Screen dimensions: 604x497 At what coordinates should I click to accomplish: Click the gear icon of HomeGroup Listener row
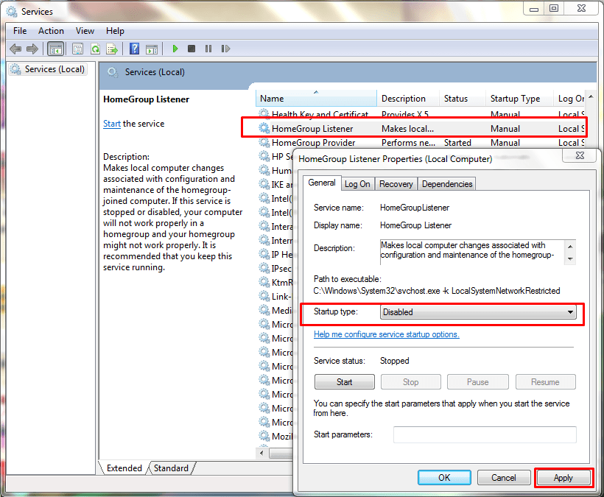tap(264, 128)
